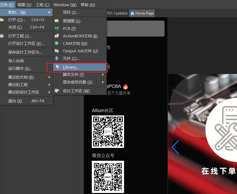Click the 在线下单 banner text
This screenshot has height=194, width=237.
[x=219, y=171]
